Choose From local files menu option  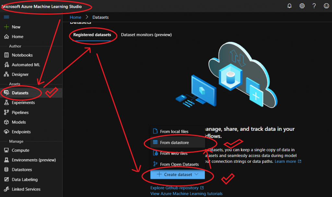pos(178,131)
